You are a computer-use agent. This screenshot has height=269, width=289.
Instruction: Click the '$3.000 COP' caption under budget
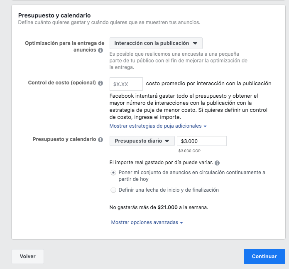coord(189,151)
